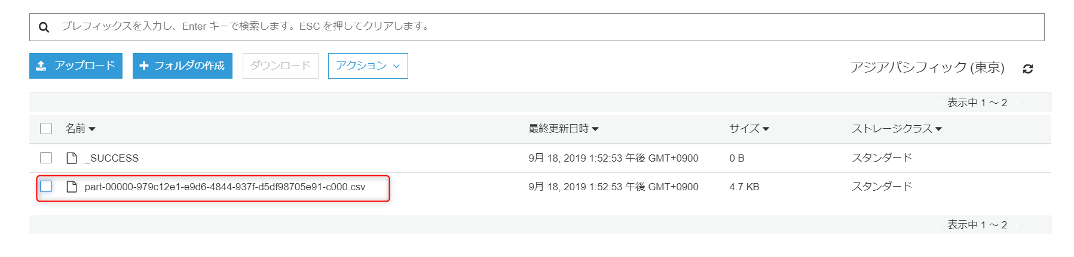Sort by 最終更新日時 column

[564, 128]
